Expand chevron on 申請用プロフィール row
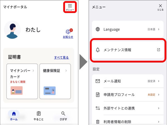167x125 pixels. [x=159, y=95]
